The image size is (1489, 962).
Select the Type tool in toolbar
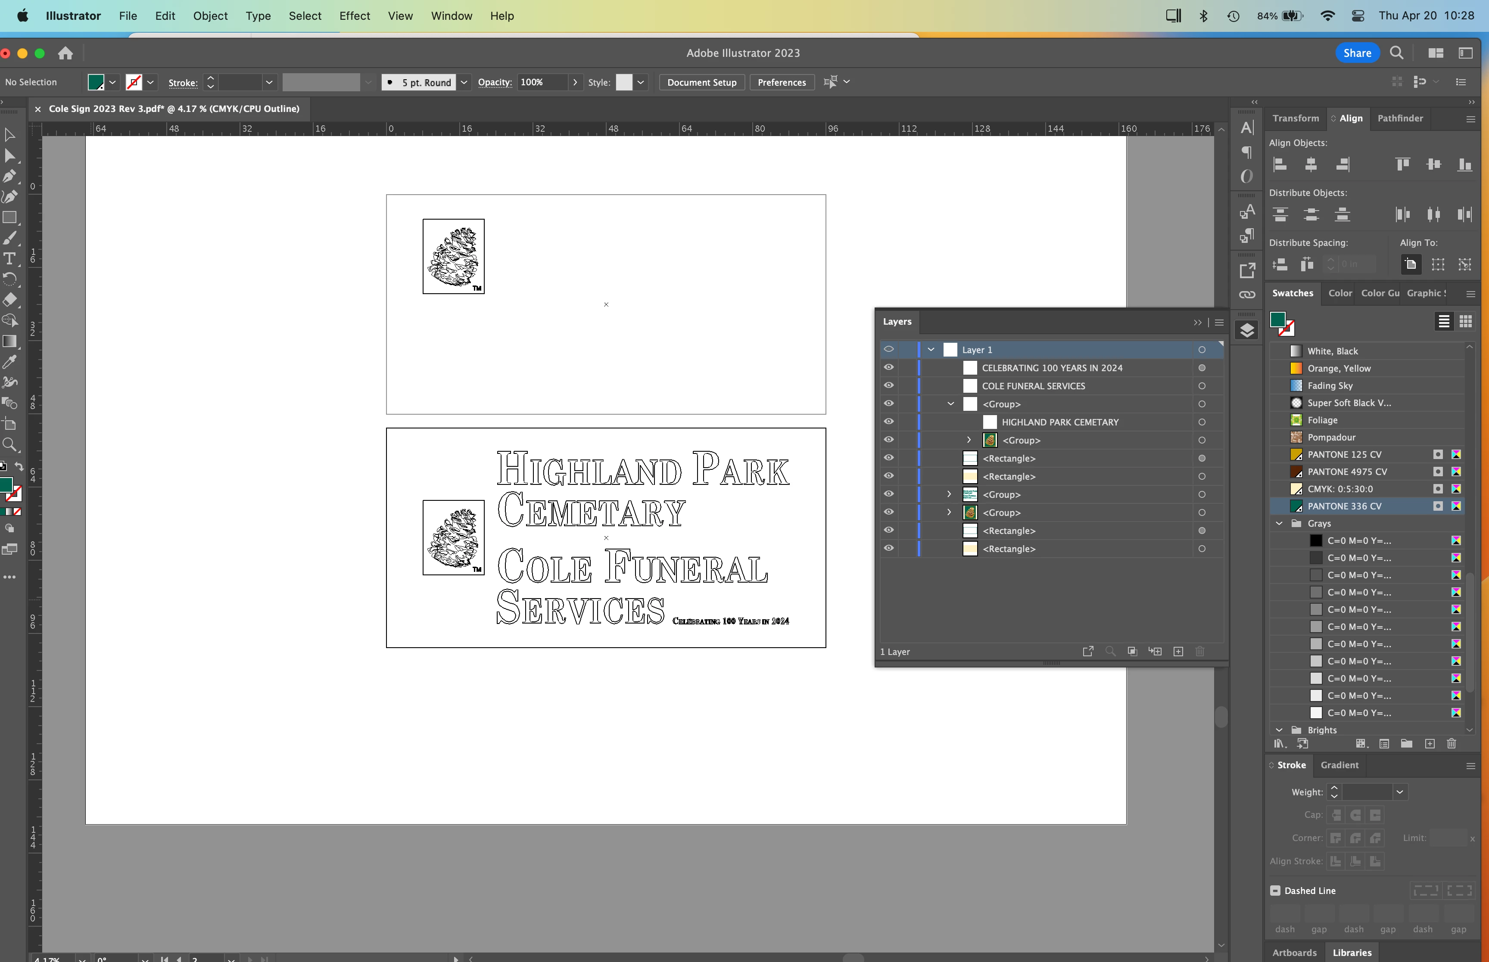[x=9, y=258]
